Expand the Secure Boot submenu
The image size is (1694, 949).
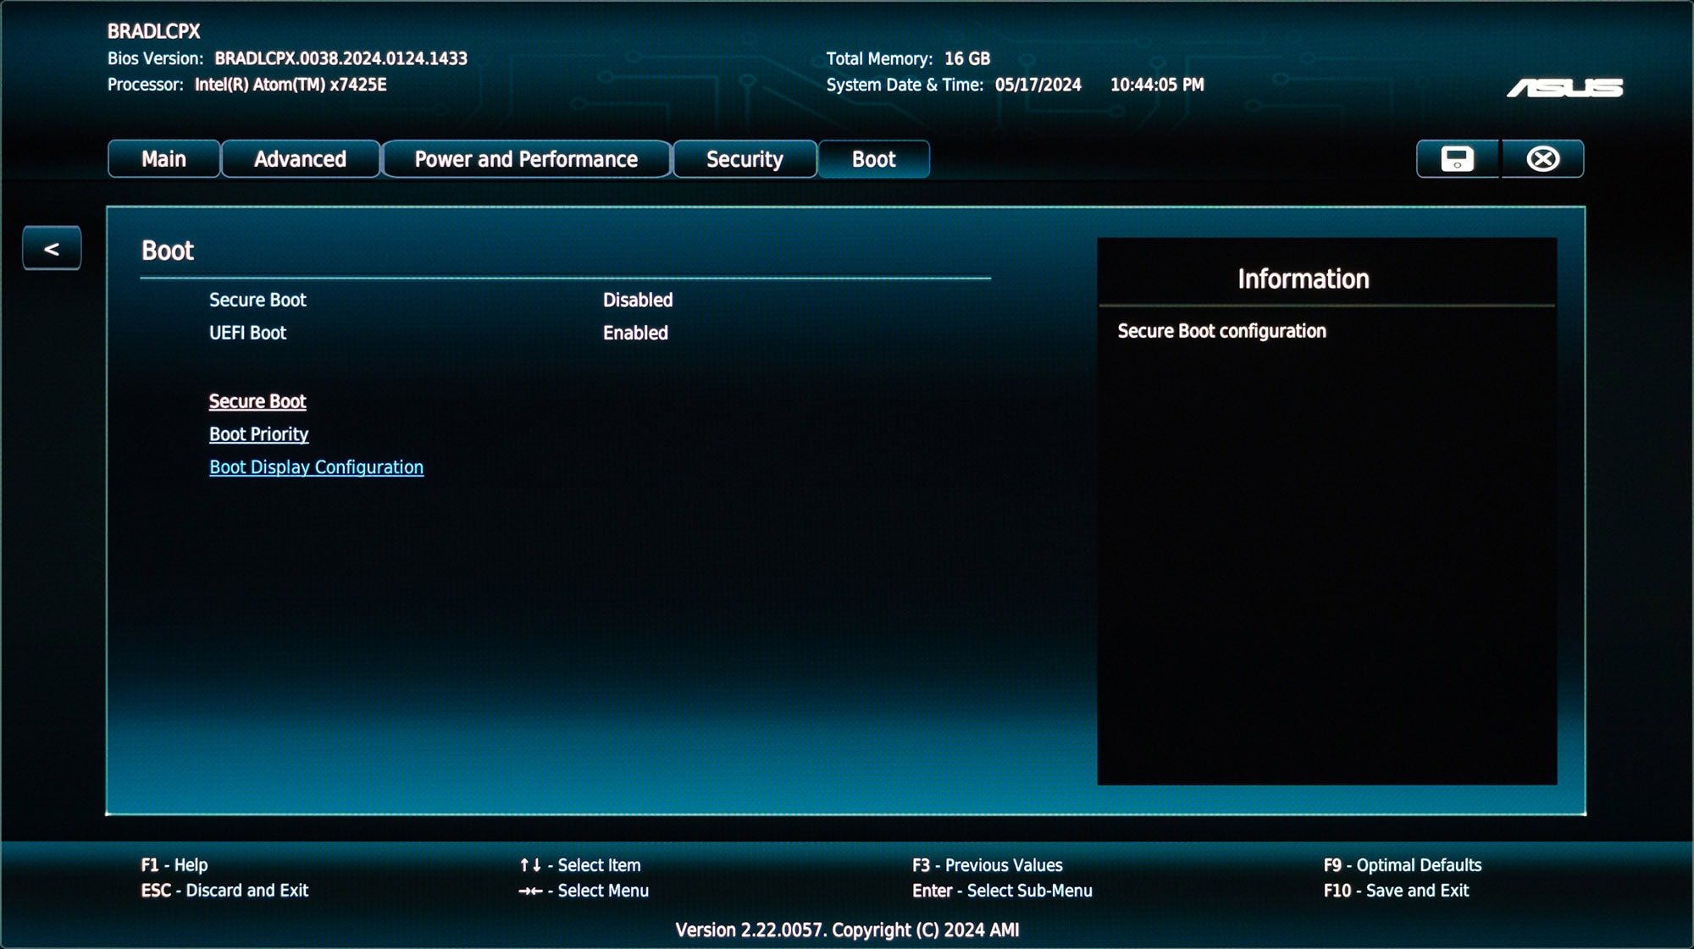256,401
